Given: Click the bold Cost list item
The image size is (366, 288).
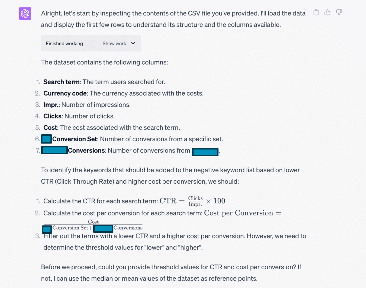Looking at the screenshot, I should click(50, 128).
